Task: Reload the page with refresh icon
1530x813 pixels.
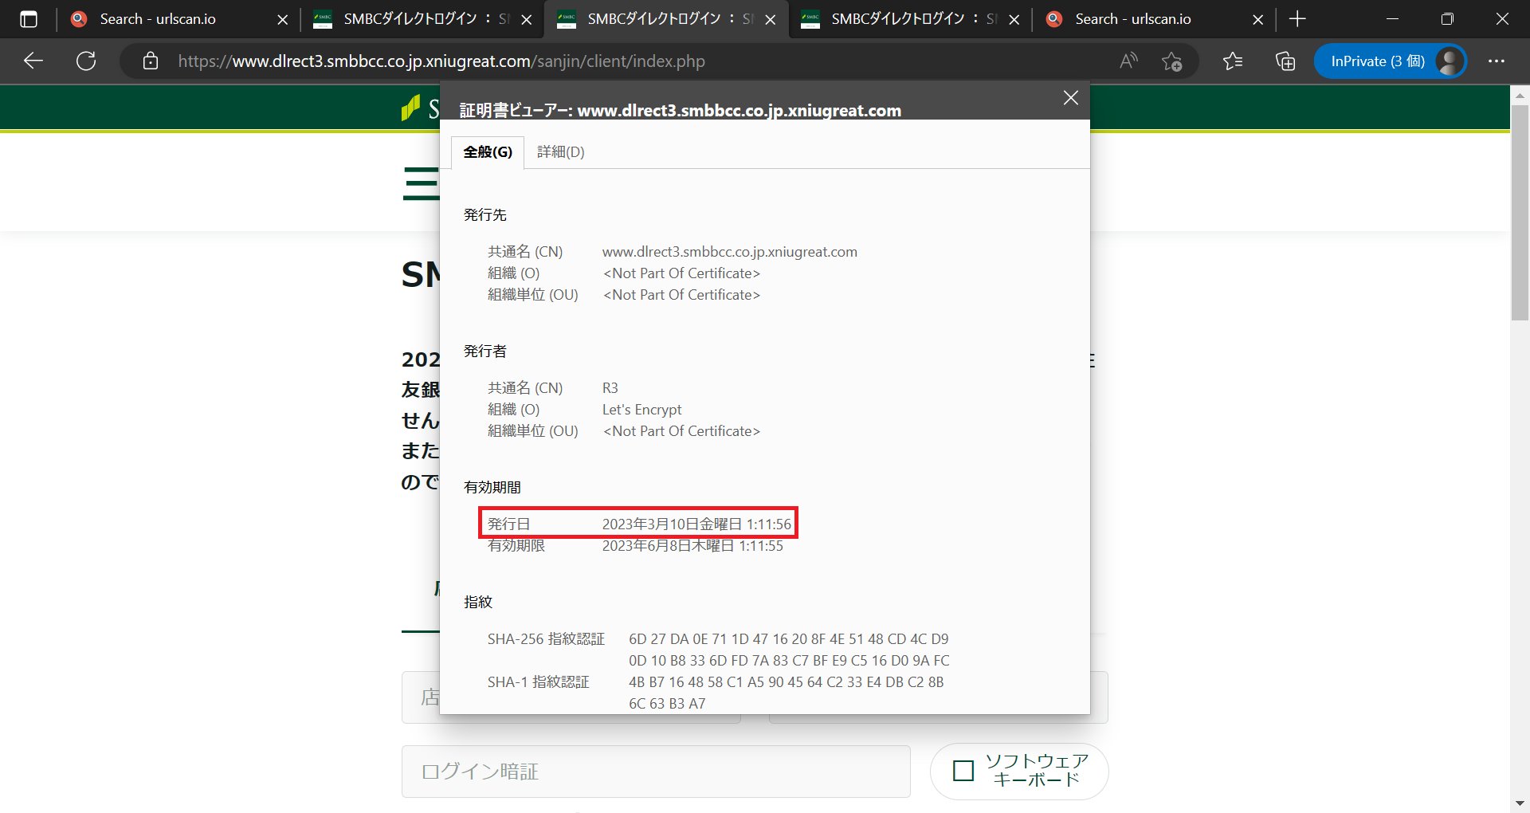Action: coord(86,61)
